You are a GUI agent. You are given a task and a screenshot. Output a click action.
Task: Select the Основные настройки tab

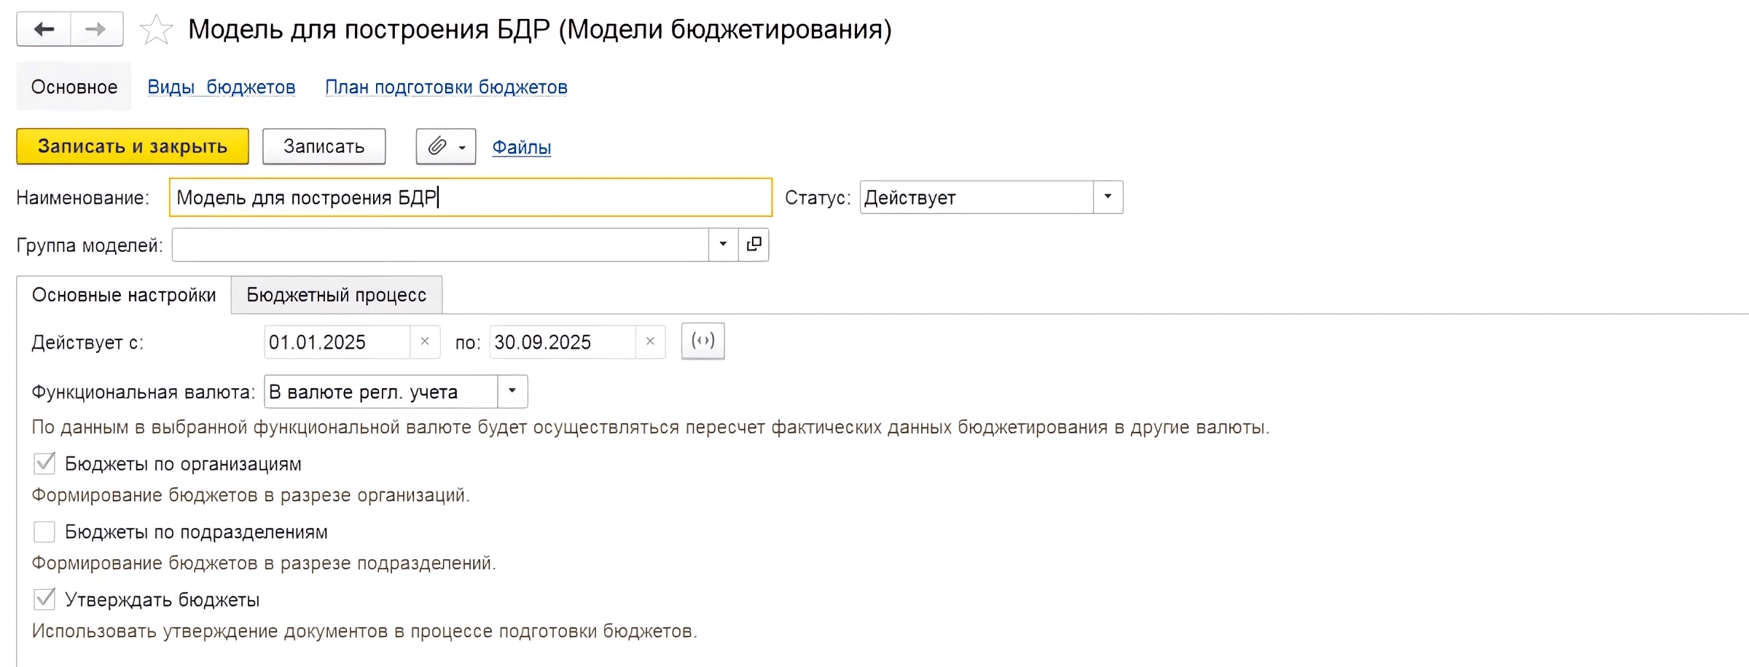(x=124, y=295)
